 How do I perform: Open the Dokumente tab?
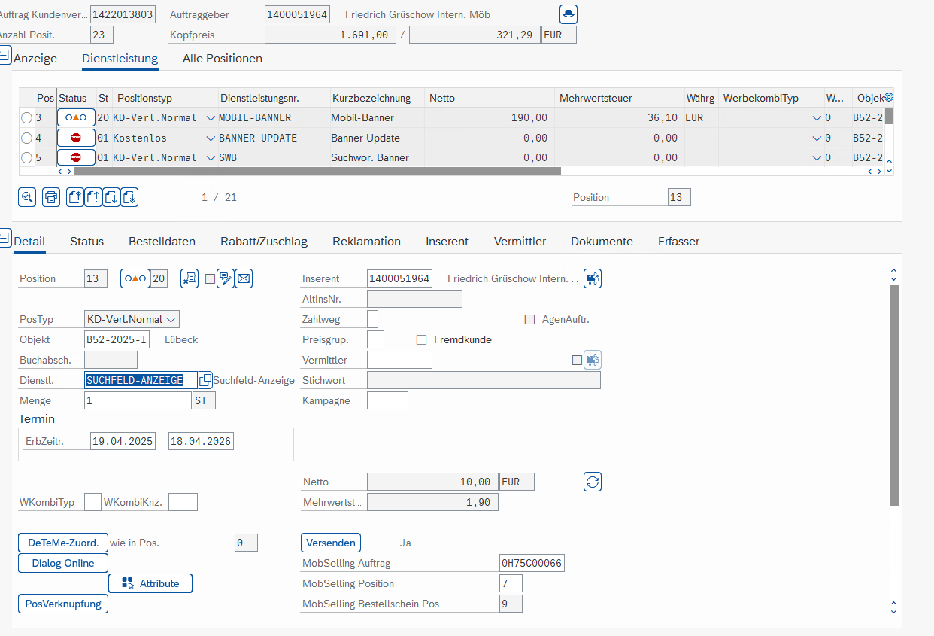pyautogui.click(x=602, y=241)
